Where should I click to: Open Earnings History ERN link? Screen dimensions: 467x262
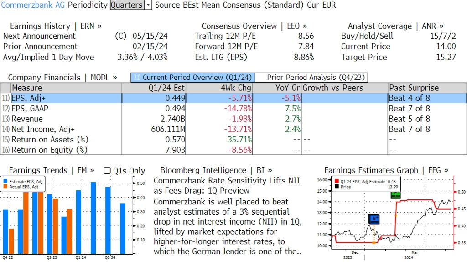(56, 26)
